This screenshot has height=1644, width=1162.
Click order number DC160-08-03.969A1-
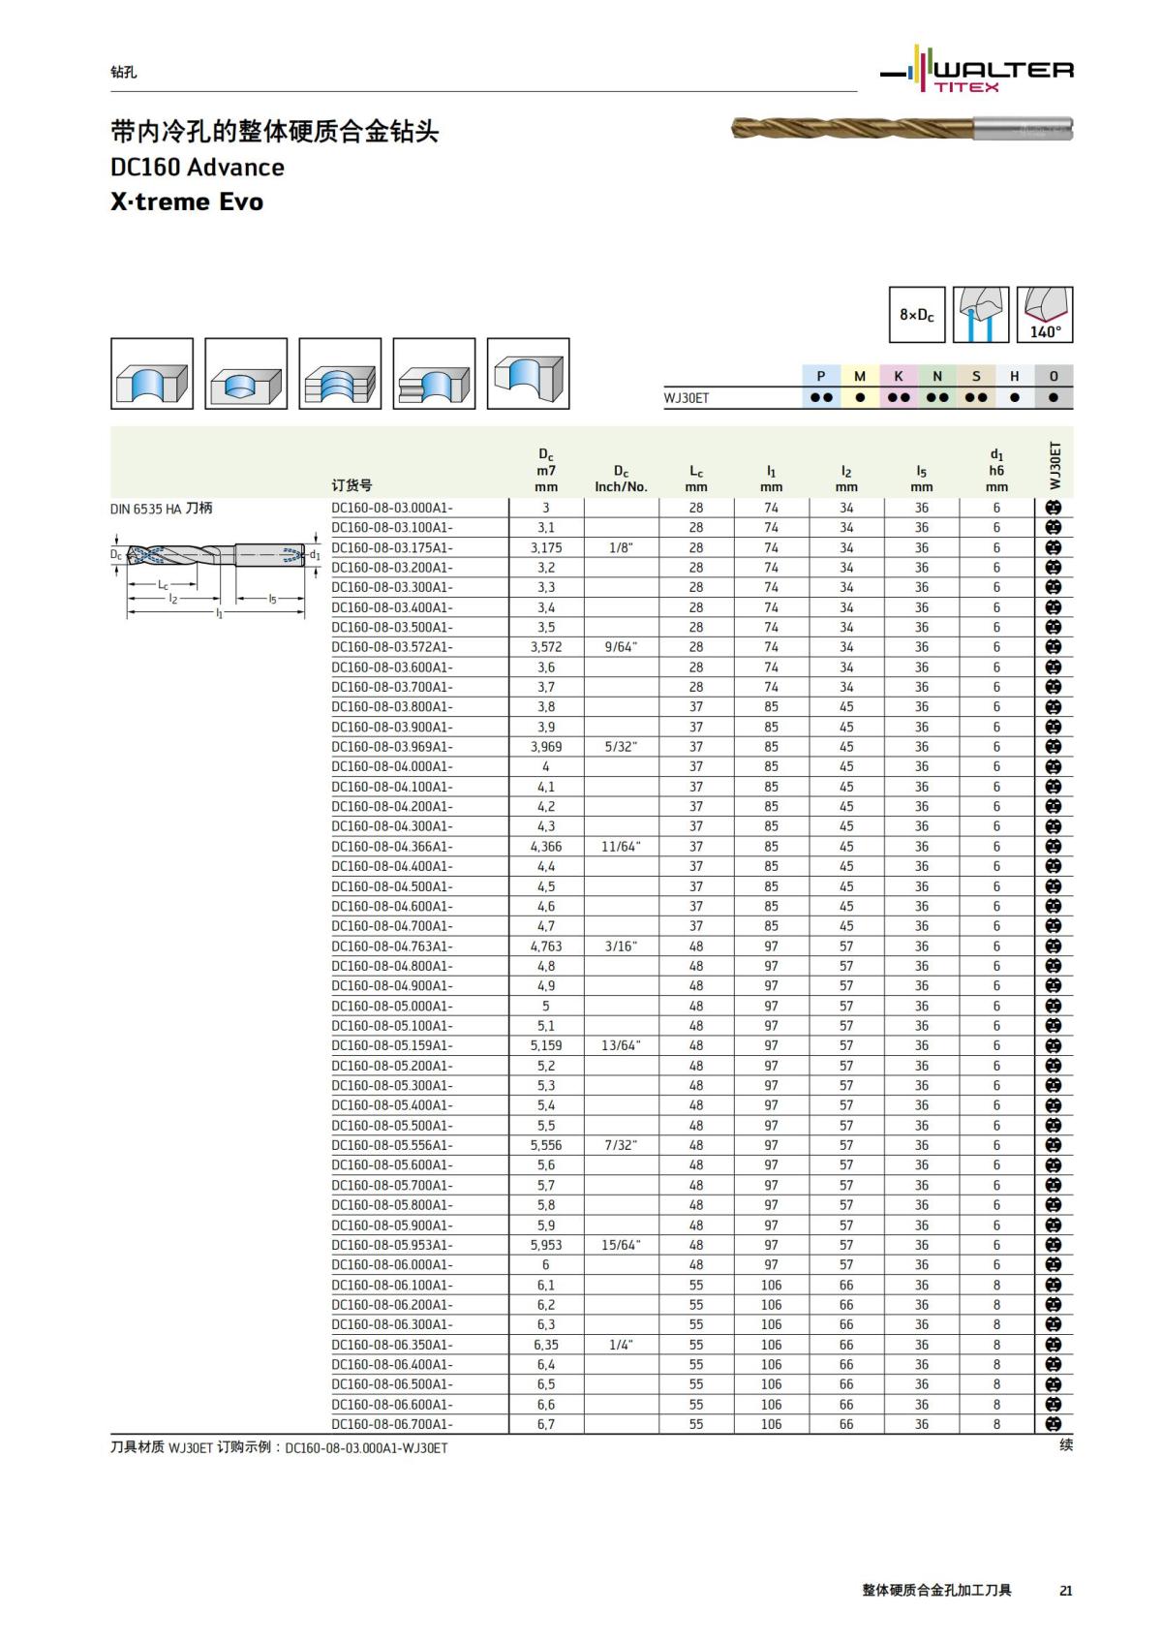392,747
